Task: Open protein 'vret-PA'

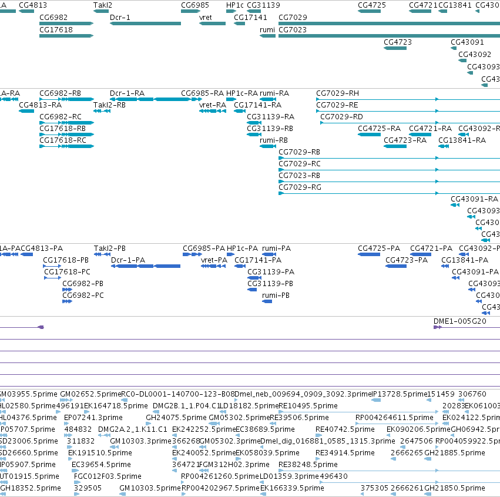Action: [214, 260]
